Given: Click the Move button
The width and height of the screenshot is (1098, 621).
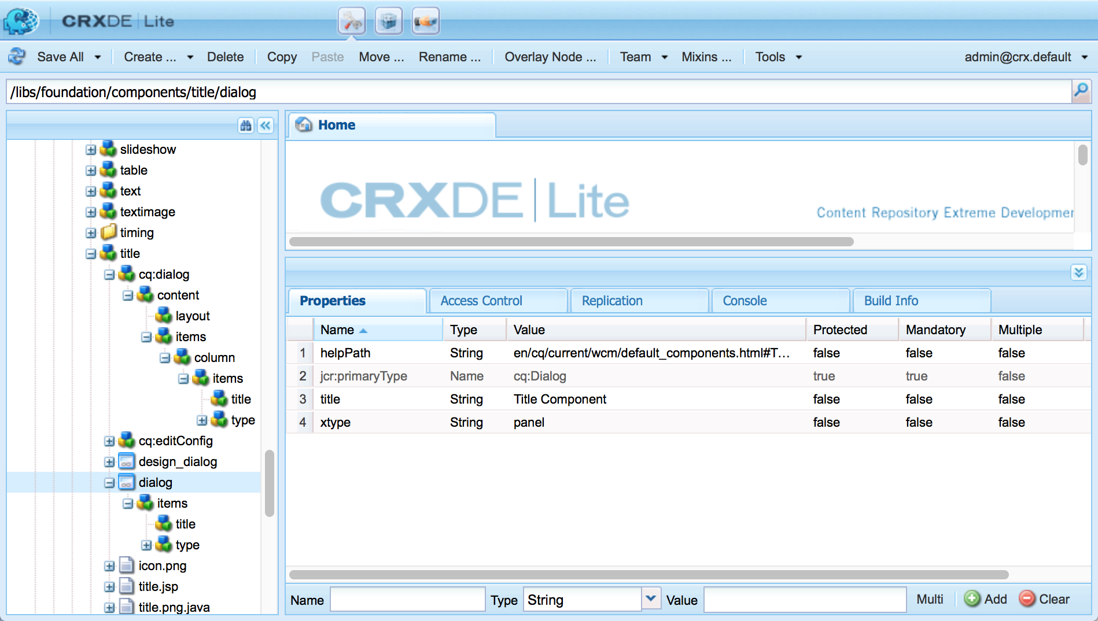Looking at the screenshot, I should (381, 57).
